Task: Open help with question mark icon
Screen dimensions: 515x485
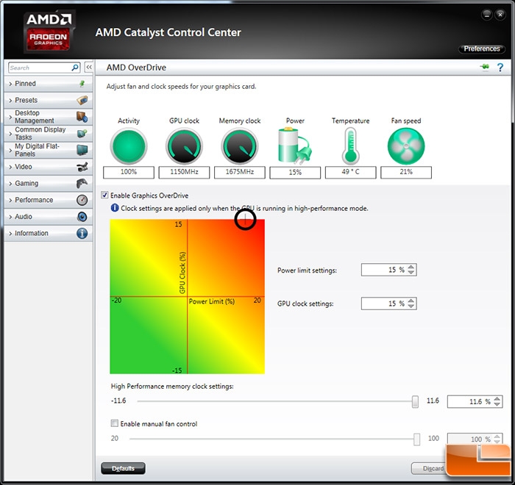Action: pos(500,68)
